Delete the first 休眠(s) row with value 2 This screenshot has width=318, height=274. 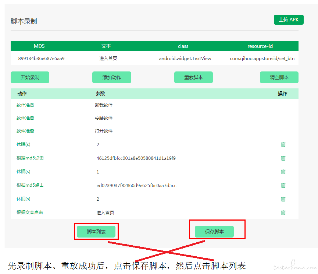(x=283, y=144)
